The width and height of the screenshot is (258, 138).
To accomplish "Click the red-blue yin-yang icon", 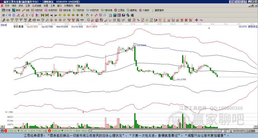I will click(197, 20).
